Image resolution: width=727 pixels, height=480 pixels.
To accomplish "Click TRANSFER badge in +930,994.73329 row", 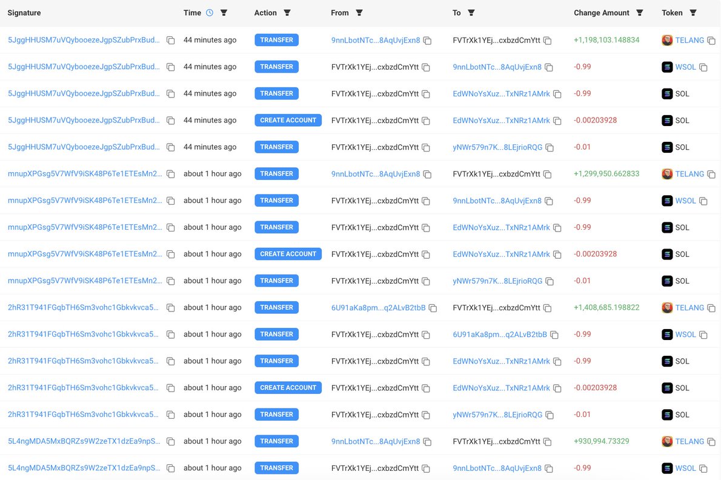I will (276, 441).
